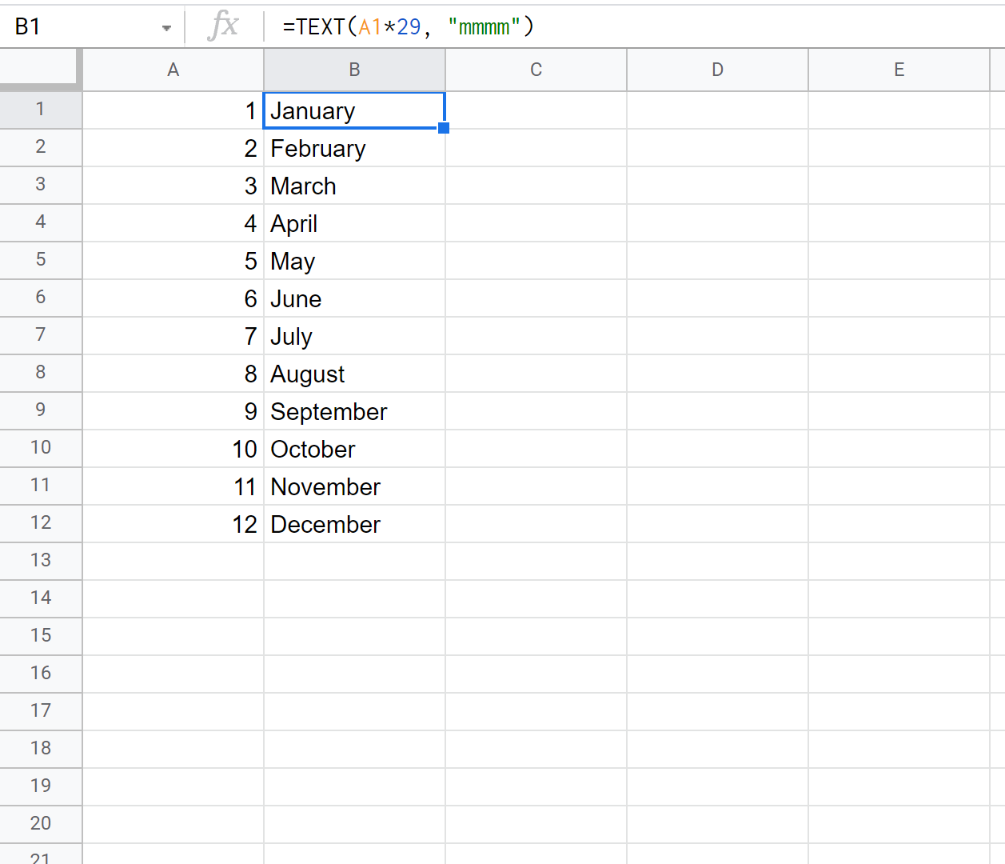The width and height of the screenshot is (1005, 864).
Task: Click the blue fill handle on B1
Action: pyautogui.click(x=444, y=128)
